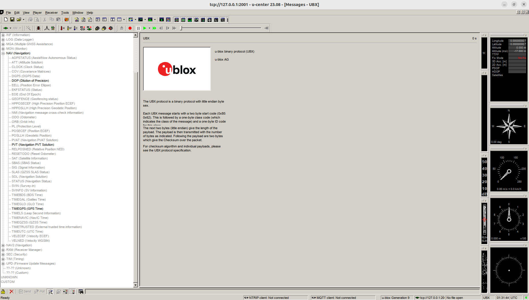
Task: Open the map view icon
Action: [131, 19]
